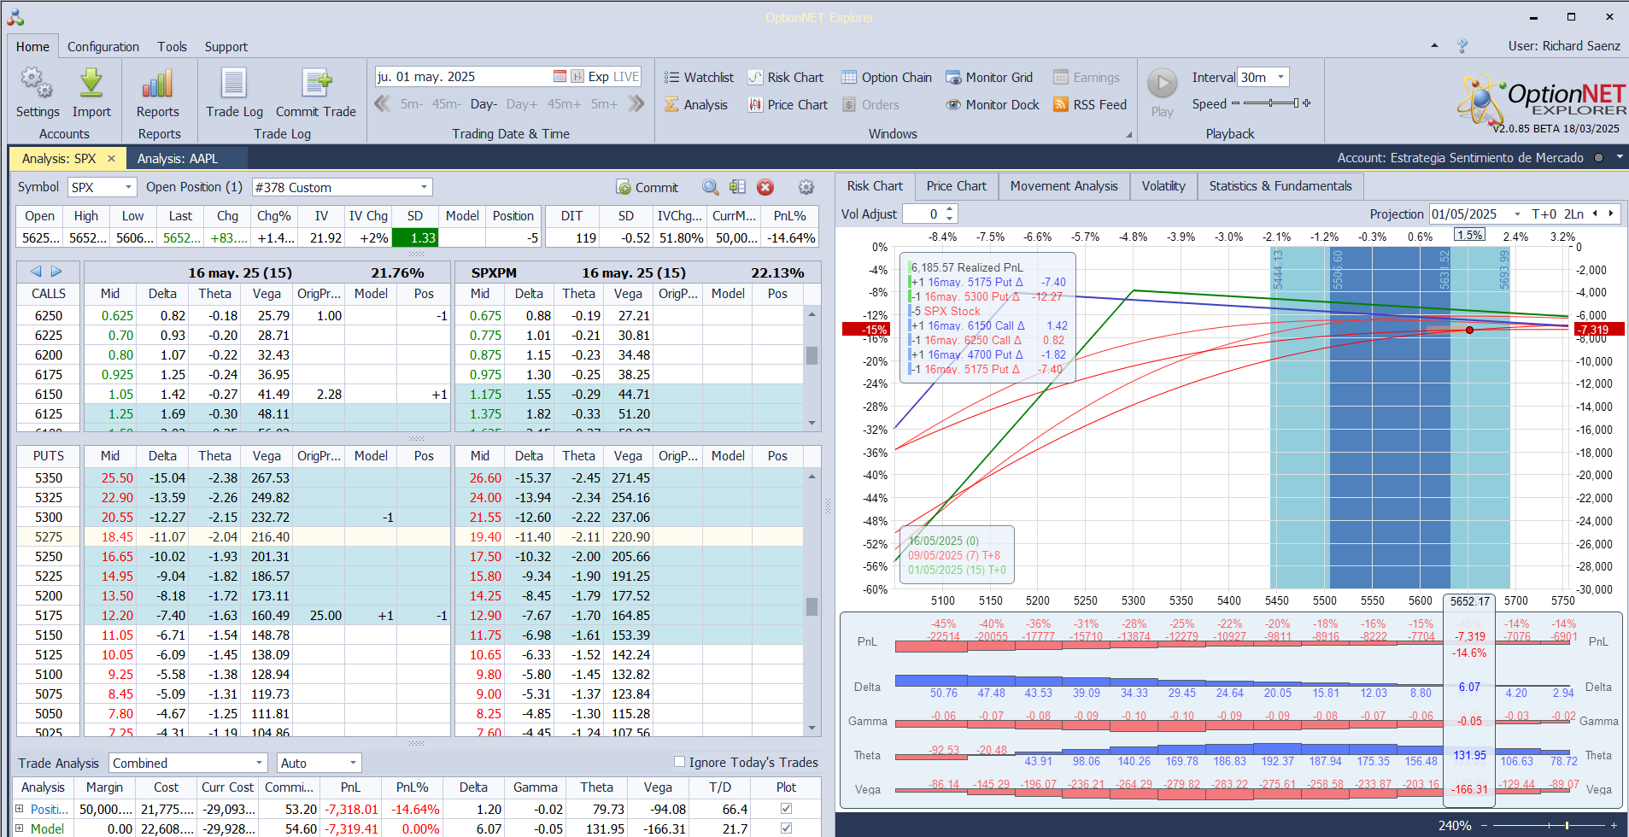Viewport: 1629px width, 837px height.
Task: Step back one day with Day-
Action: click(x=483, y=103)
